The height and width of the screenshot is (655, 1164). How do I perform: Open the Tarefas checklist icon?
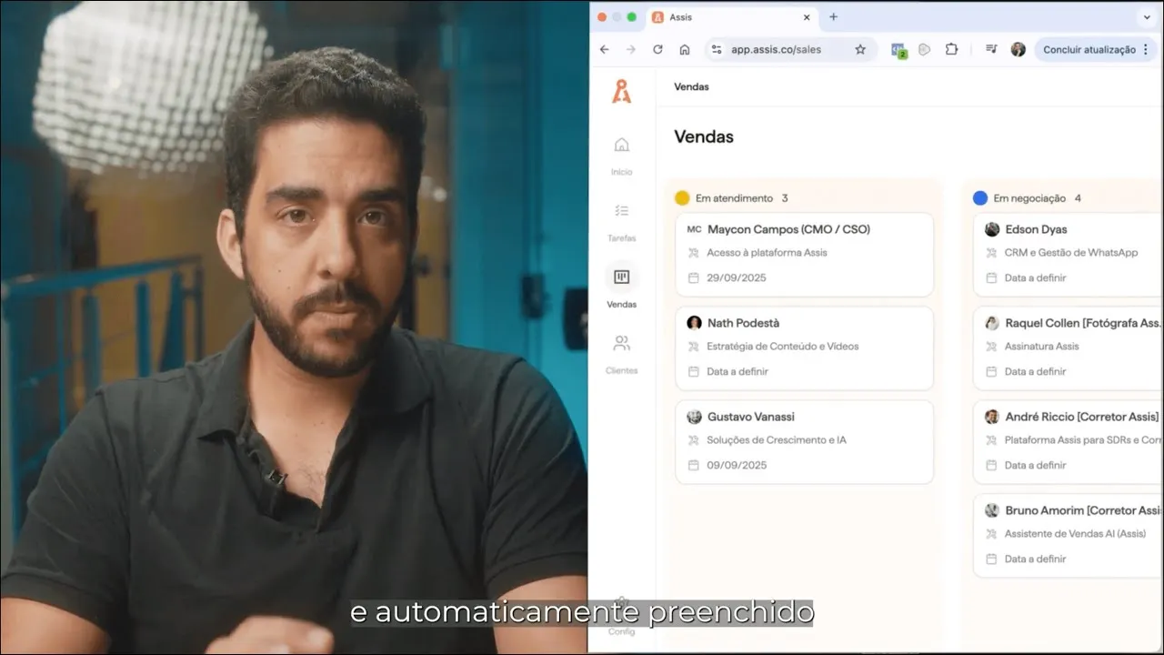[x=621, y=211]
